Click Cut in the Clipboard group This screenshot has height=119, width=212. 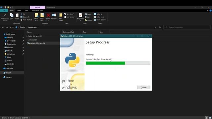(23, 14)
